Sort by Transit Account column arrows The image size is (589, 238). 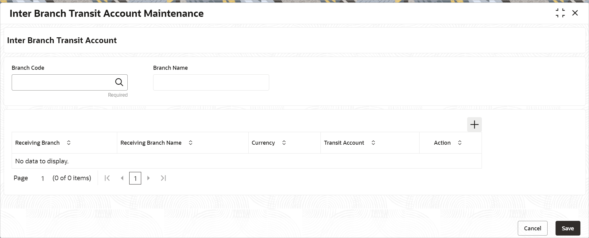pyautogui.click(x=373, y=143)
